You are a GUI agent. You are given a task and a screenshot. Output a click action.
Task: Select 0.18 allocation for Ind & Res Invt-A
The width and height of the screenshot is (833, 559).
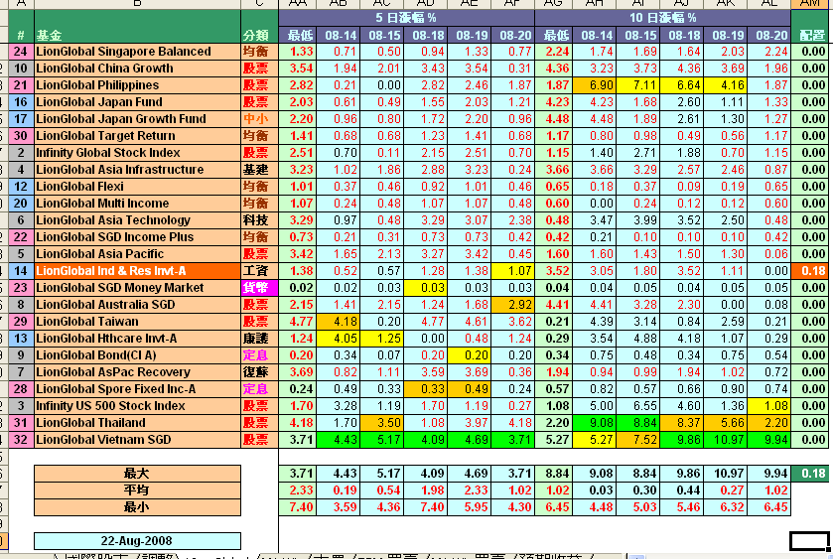pos(811,271)
